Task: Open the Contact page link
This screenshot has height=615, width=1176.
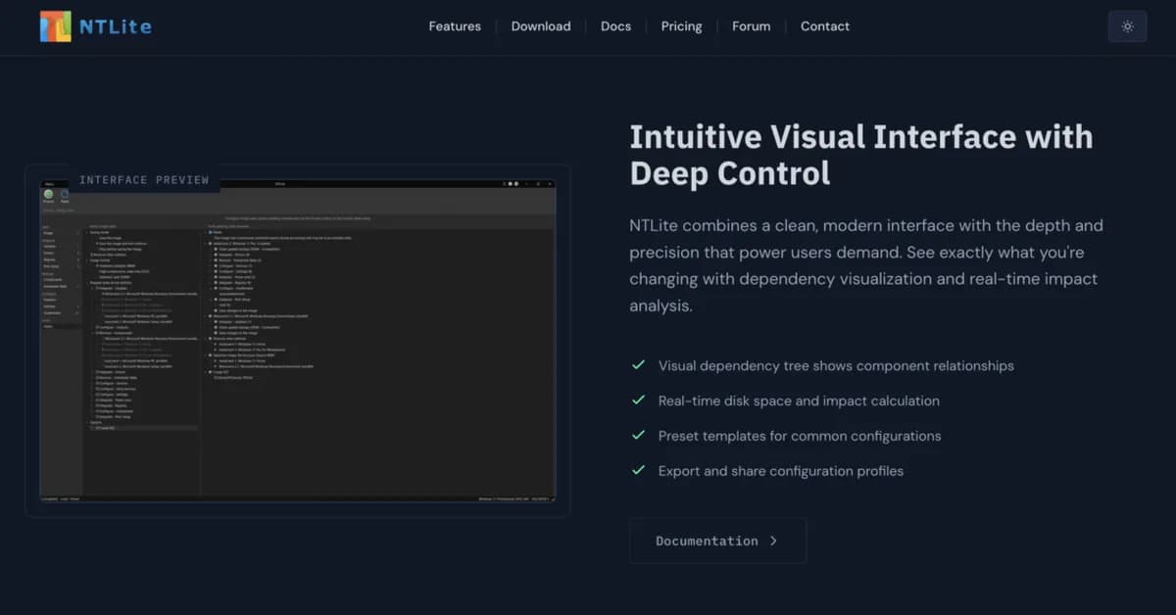Action: pos(825,26)
